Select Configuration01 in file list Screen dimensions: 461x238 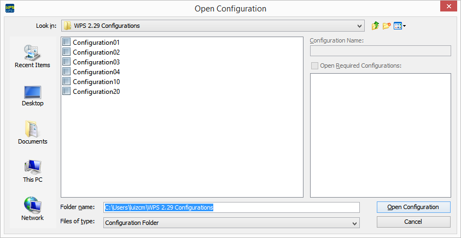click(96, 43)
